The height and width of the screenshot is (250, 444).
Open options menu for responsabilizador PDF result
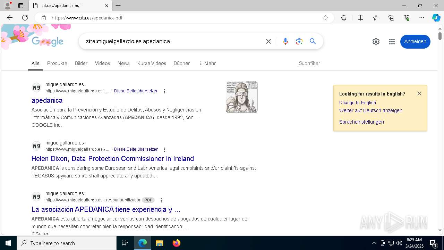(x=161, y=200)
